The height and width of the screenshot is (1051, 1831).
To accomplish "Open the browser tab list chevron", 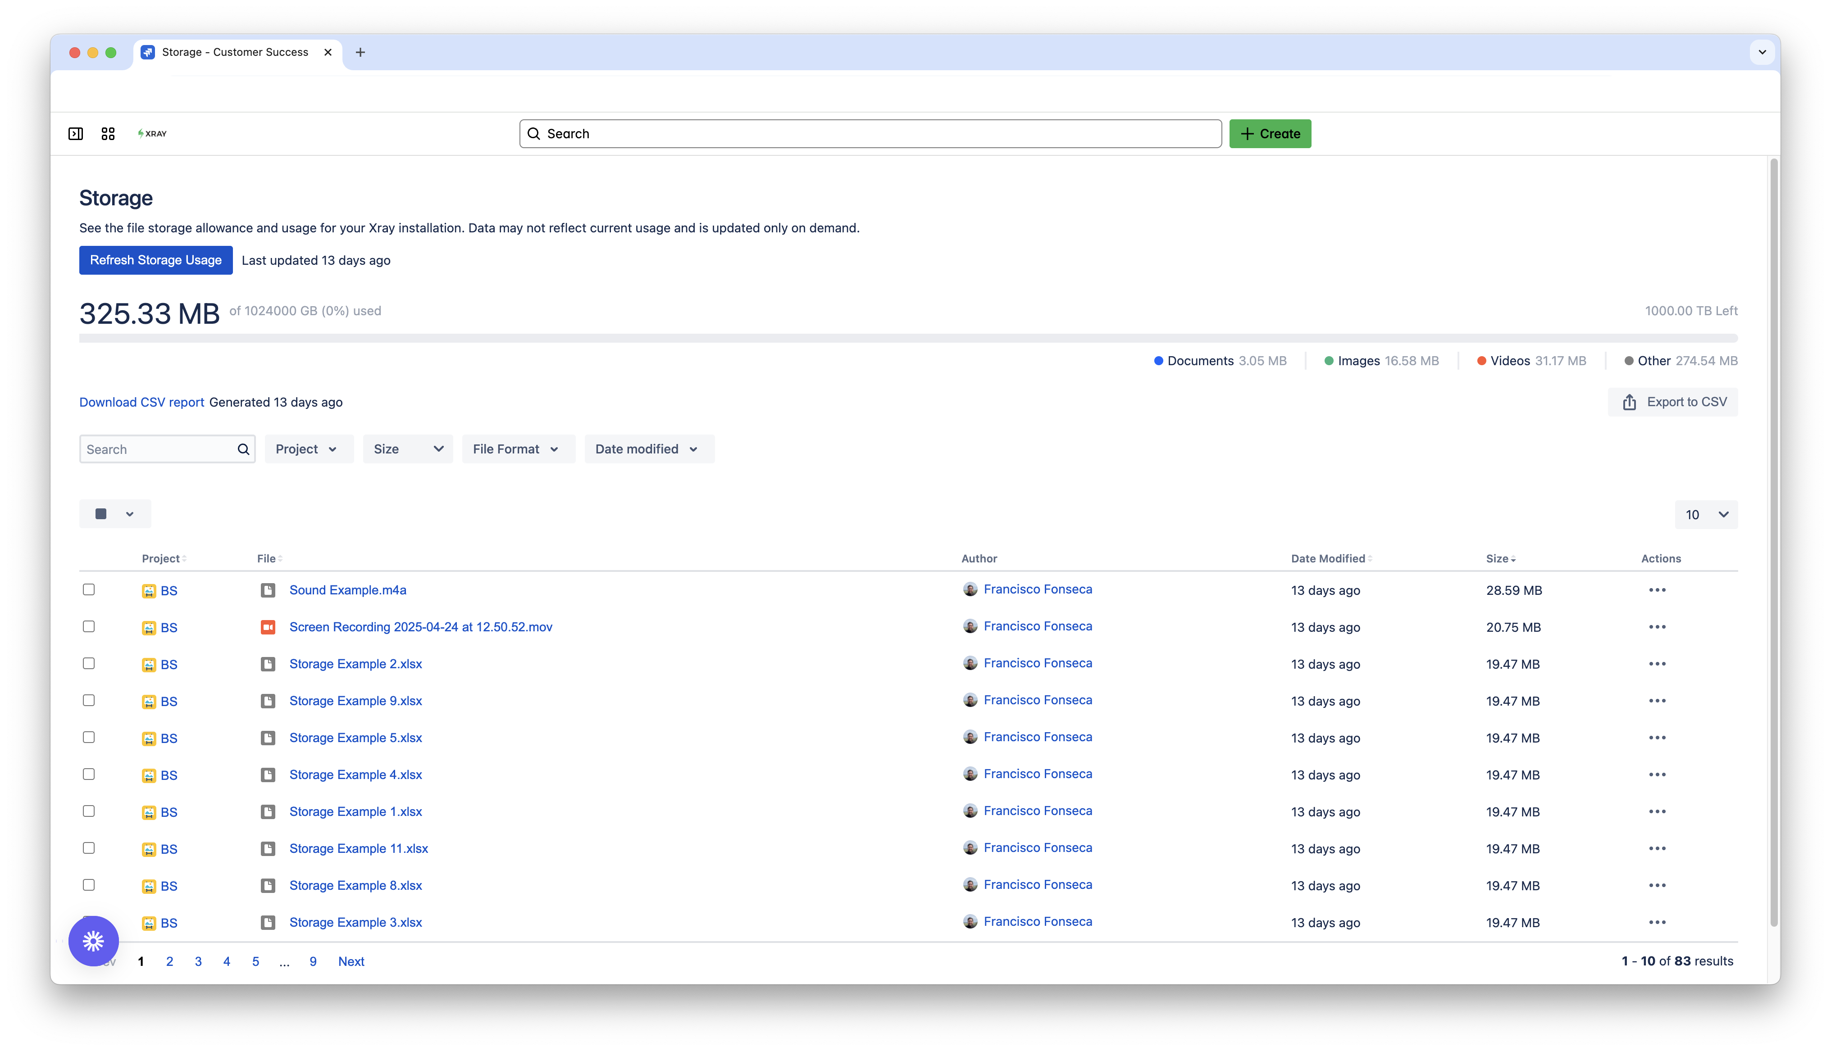I will 1762,52.
